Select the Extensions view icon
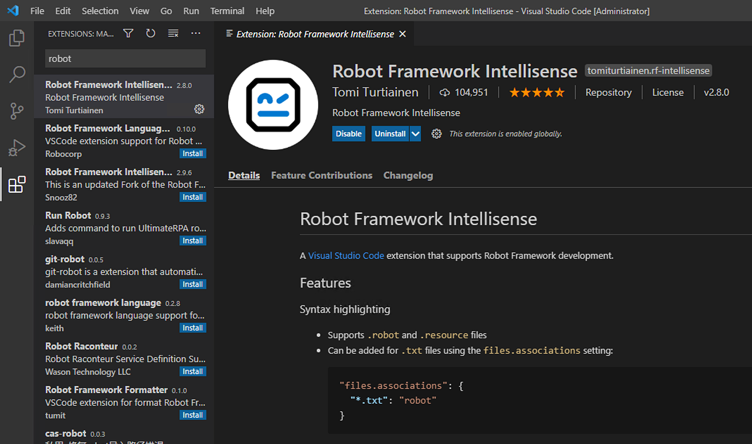 point(17,184)
